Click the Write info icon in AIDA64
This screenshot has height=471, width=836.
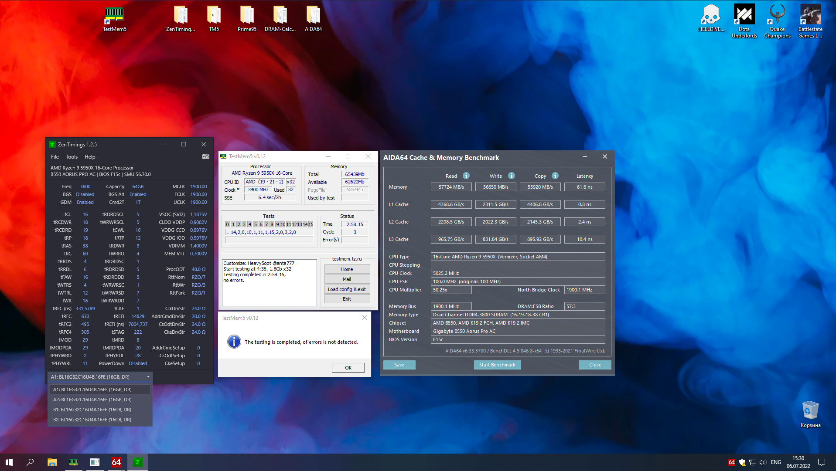tap(512, 176)
